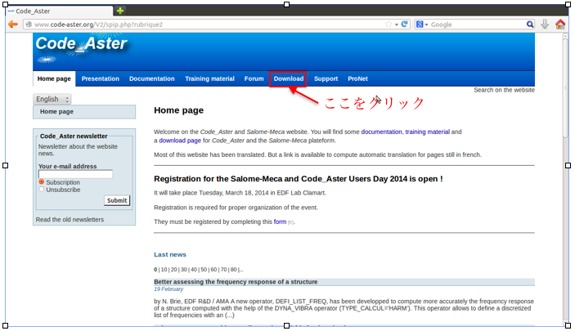Go to news page 60
The width and height of the screenshot is (575, 331).
[x=213, y=270]
